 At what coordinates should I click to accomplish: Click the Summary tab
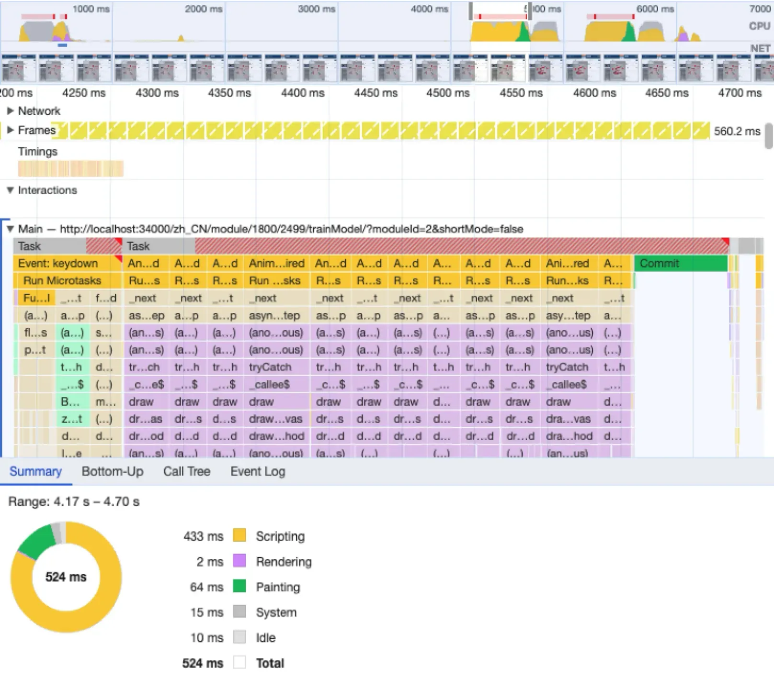(35, 471)
